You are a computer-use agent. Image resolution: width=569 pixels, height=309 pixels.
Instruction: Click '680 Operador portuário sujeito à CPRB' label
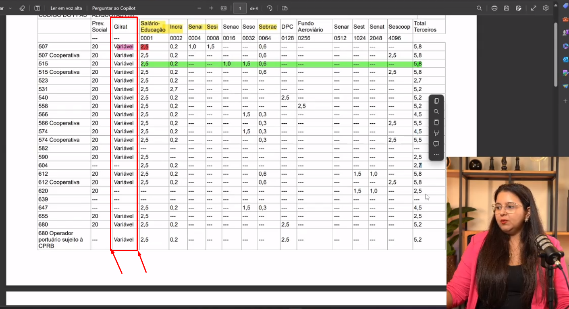tap(61, 239)
